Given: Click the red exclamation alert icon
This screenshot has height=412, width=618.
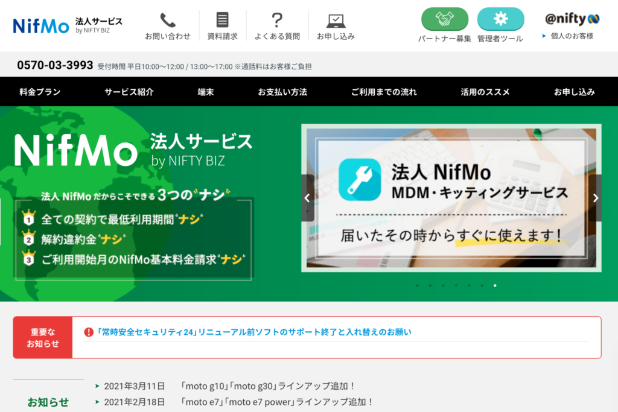Looking at the screenshot, I should [89, 332].
